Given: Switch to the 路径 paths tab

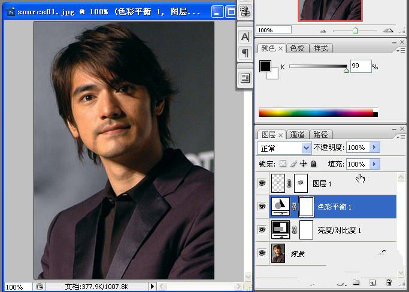Looking at the screenshot, I should (321, 135).
